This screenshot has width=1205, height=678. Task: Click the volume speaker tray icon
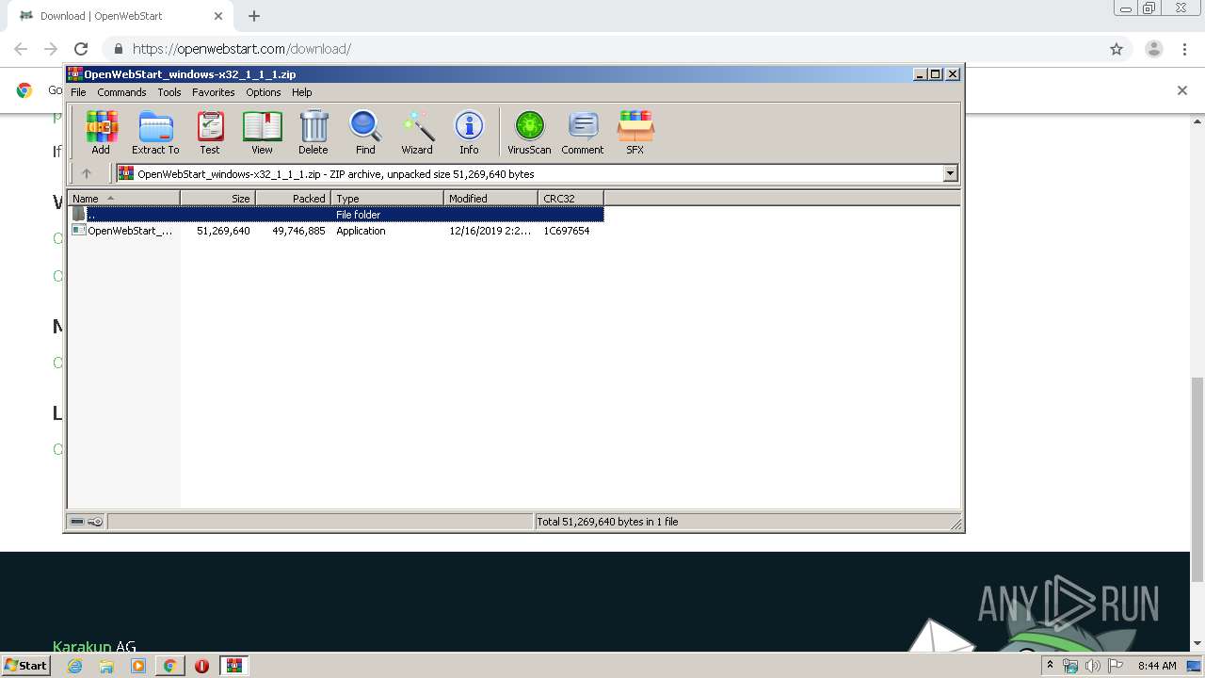click(1092, 666)
